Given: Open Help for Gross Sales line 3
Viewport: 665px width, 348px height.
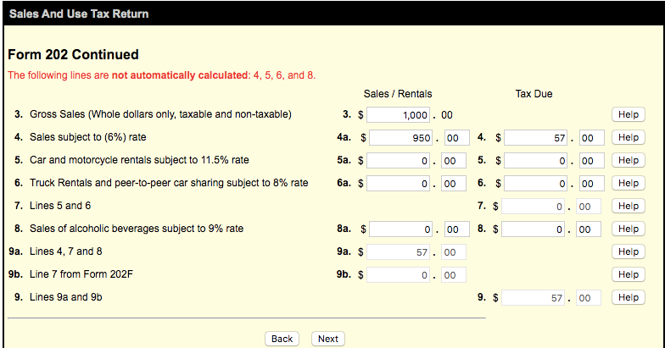Looking at the screenshot, I should (628, 114).
